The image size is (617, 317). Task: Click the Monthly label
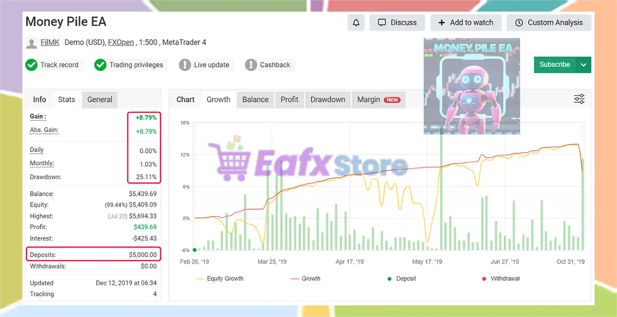point(42,163)
